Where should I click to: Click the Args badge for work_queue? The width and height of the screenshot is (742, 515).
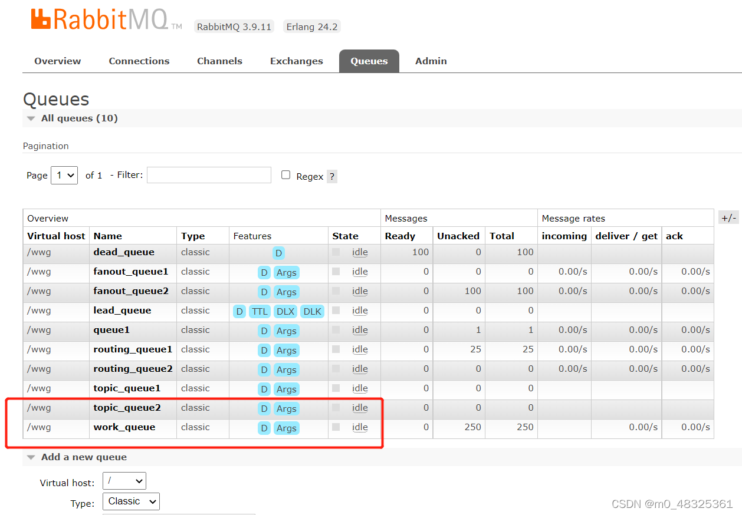[x=287, y=428]
